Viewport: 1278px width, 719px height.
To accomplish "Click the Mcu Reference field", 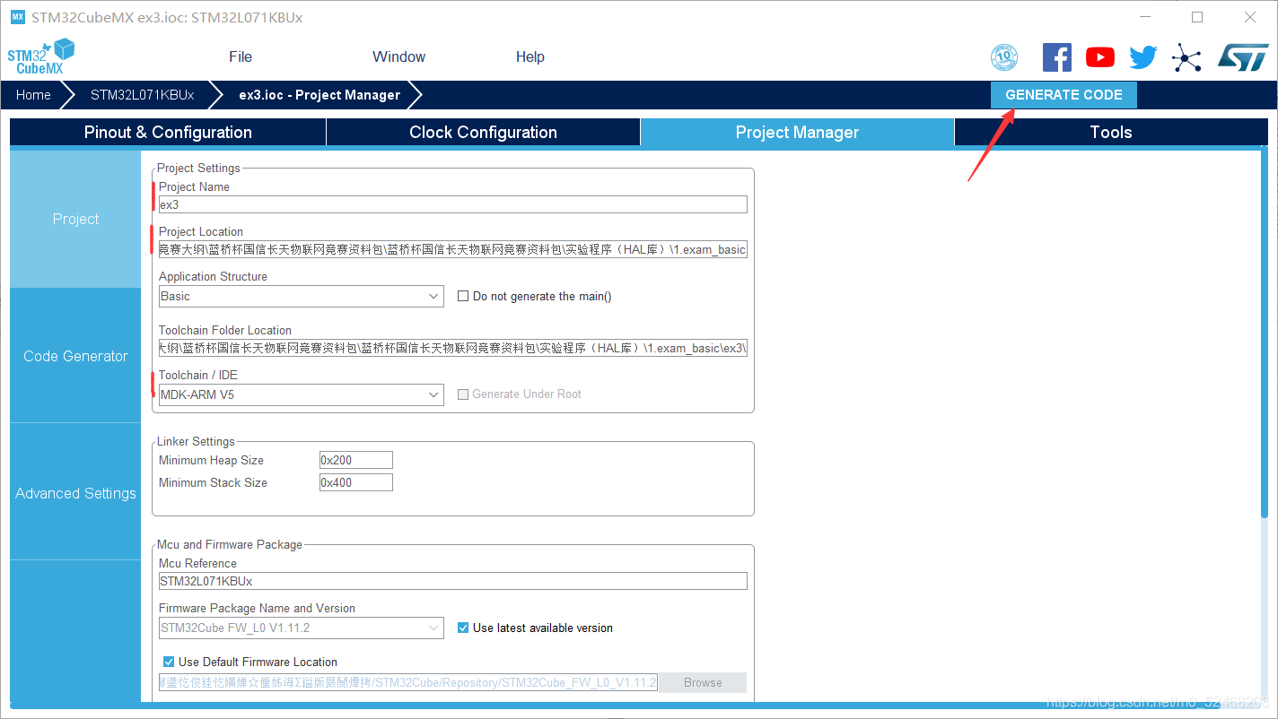I will coord(453,581).
